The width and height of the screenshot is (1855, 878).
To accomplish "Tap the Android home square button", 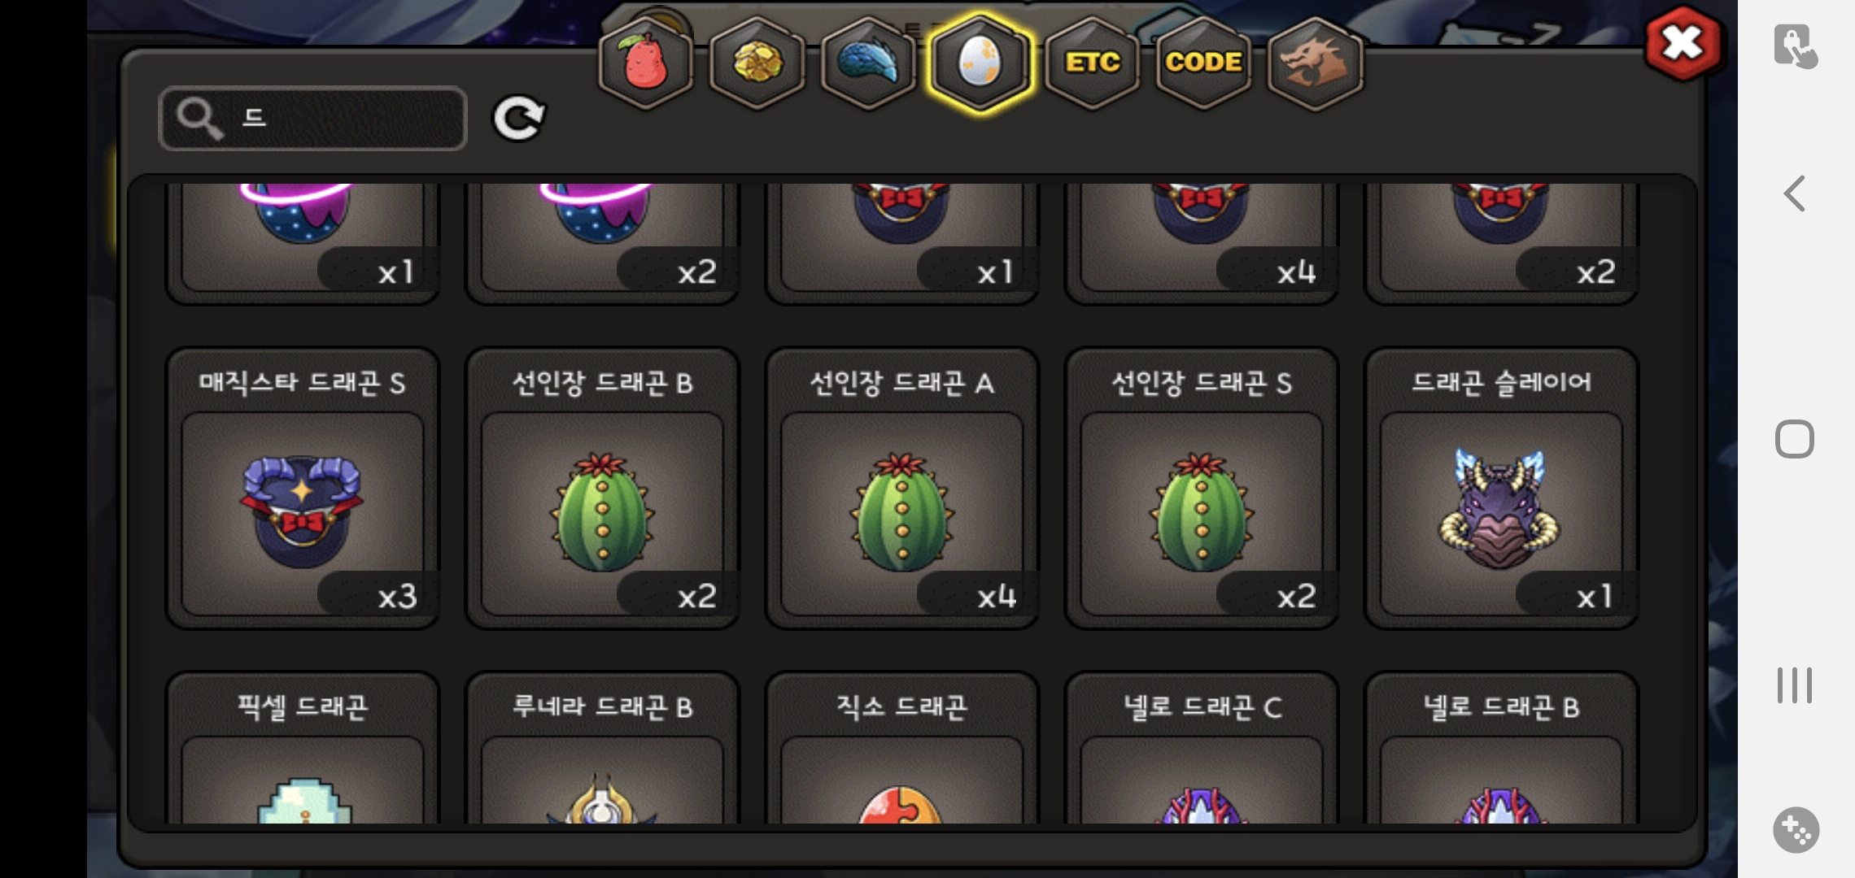I will click(x=1795, y=440).
